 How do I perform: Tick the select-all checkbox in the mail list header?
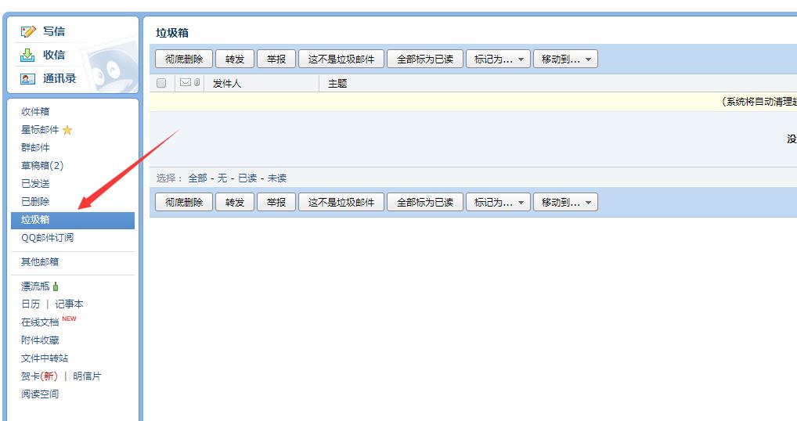click(x=161, y=83)
